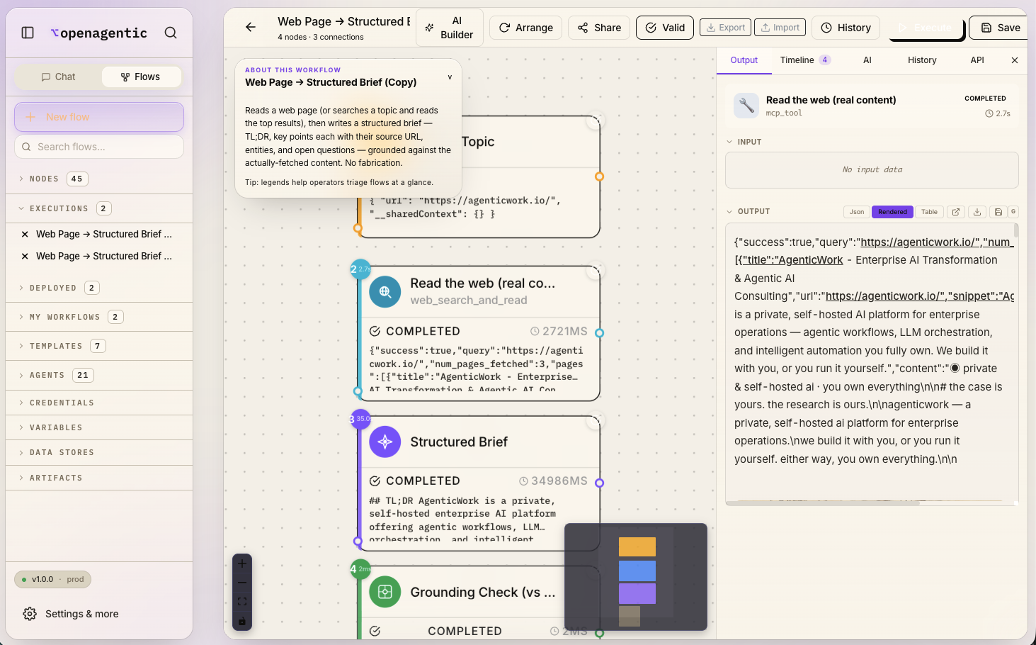This screenshot has height=645, width=1036.
Task: Toggle the sidebar panel icon
Action: [x=28, y=33]
